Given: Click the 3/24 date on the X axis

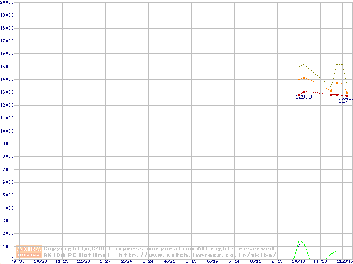Looking at the screenshot, I should (x=148, y=261).
